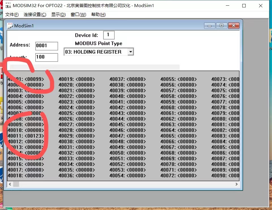Open the 文件(F) file menu
The width and height of the screenshot is (272, 210).
click(x=12, y=14)
